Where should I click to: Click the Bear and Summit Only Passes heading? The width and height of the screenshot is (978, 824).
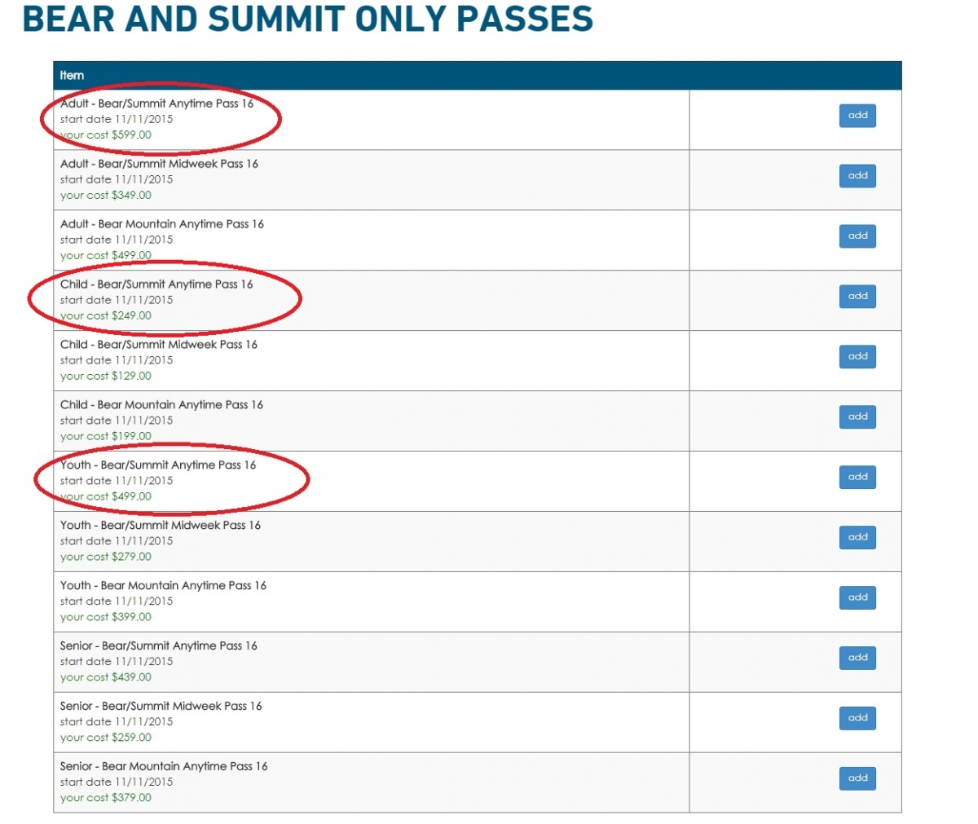tap(307, 19)
